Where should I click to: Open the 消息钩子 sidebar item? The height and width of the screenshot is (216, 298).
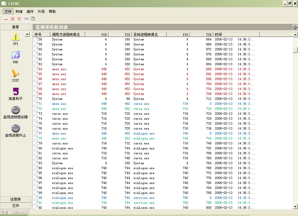tap(15, 92)
